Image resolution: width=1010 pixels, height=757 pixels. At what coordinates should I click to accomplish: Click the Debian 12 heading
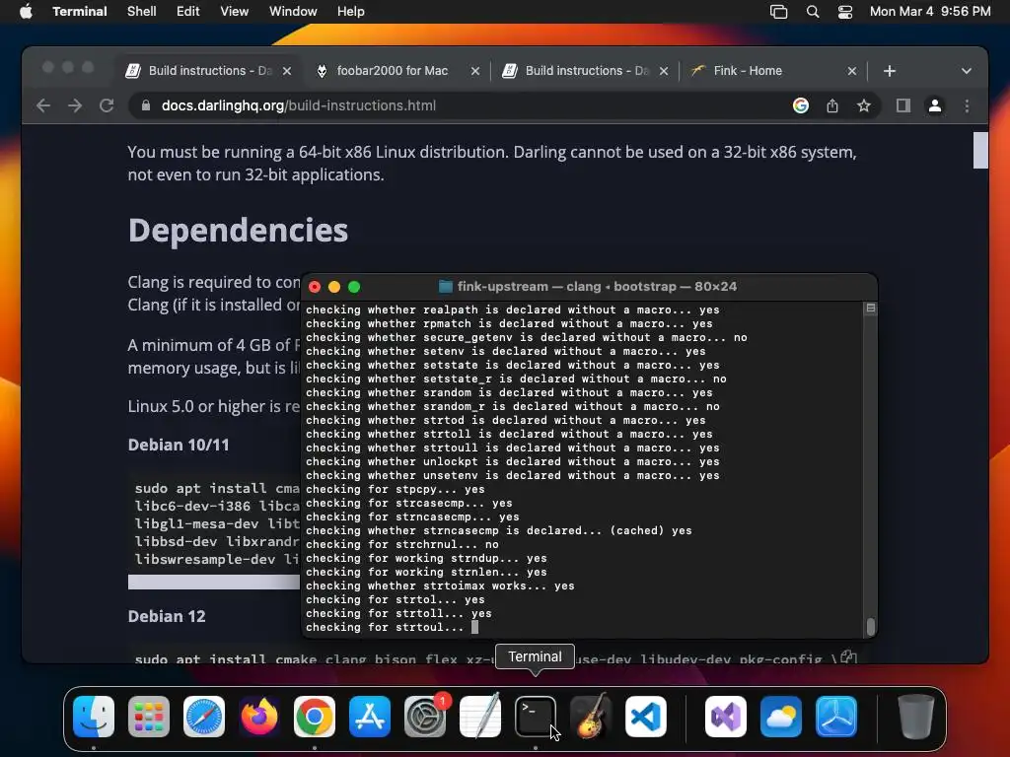coord(167,616)
